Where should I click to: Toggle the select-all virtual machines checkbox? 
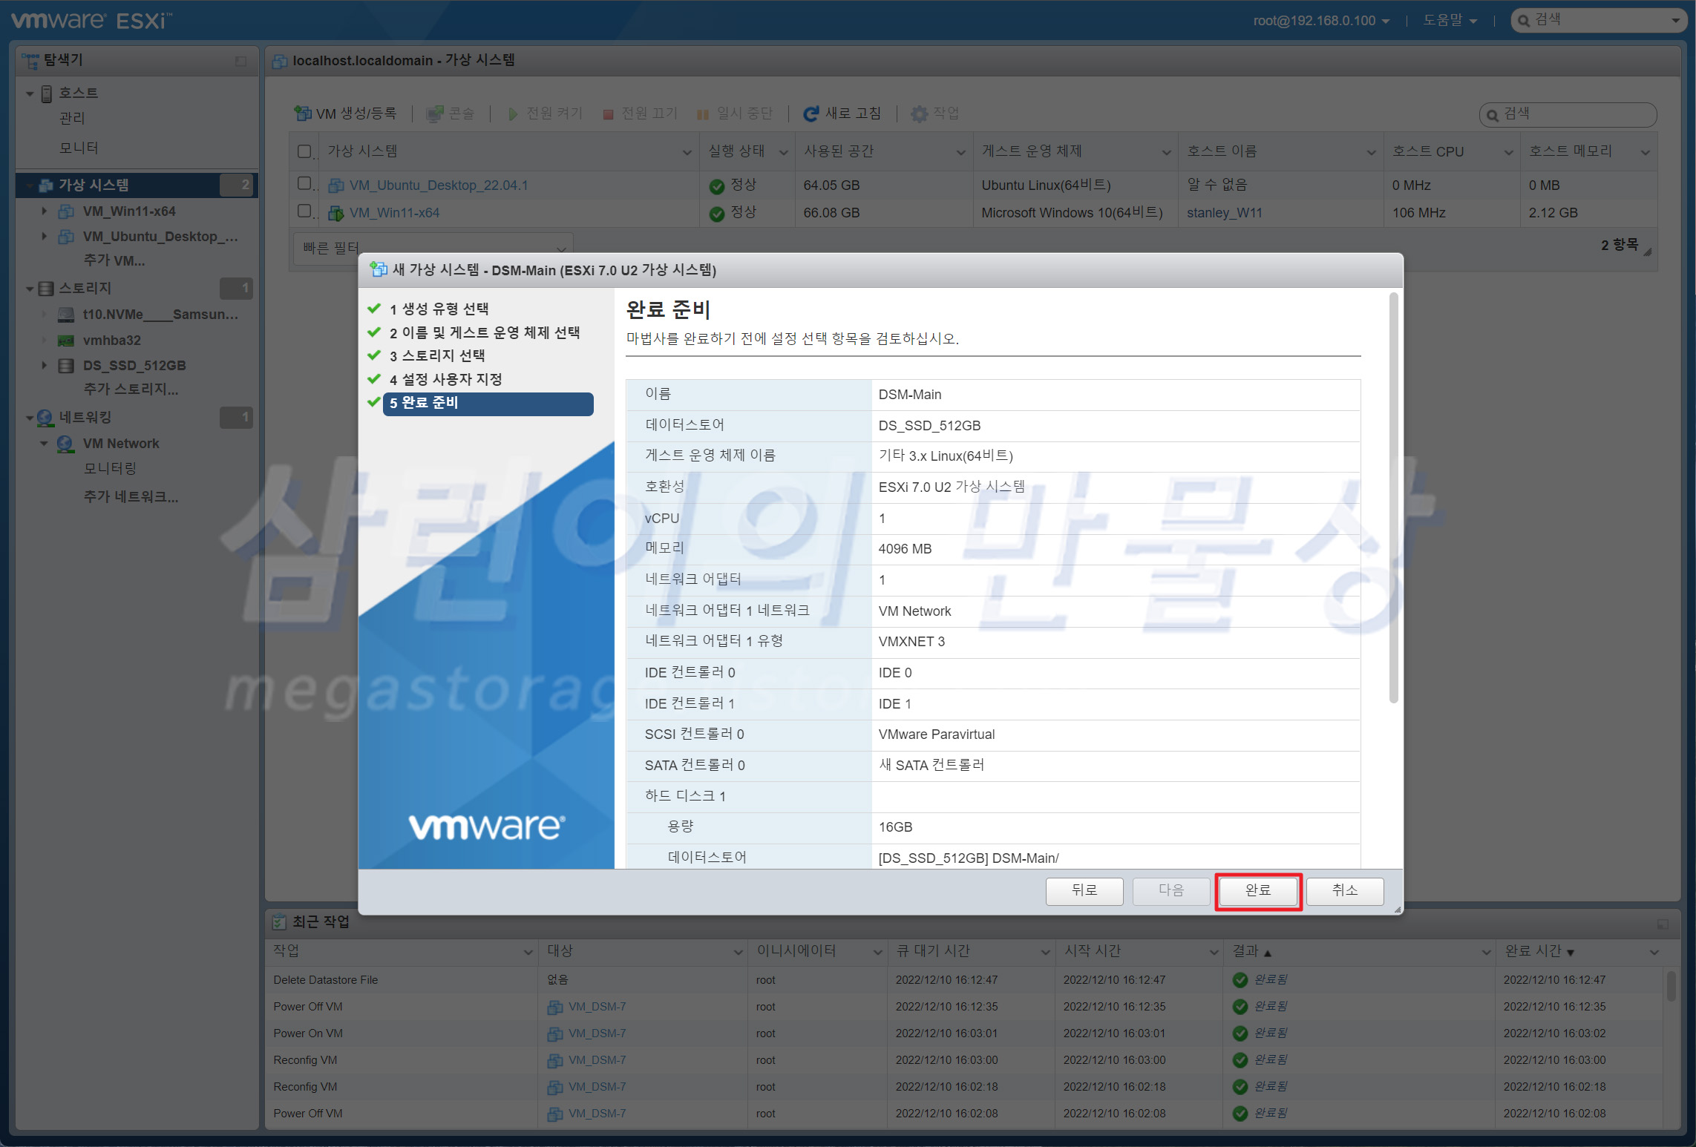pyautogui.click(x=304, y=151)
